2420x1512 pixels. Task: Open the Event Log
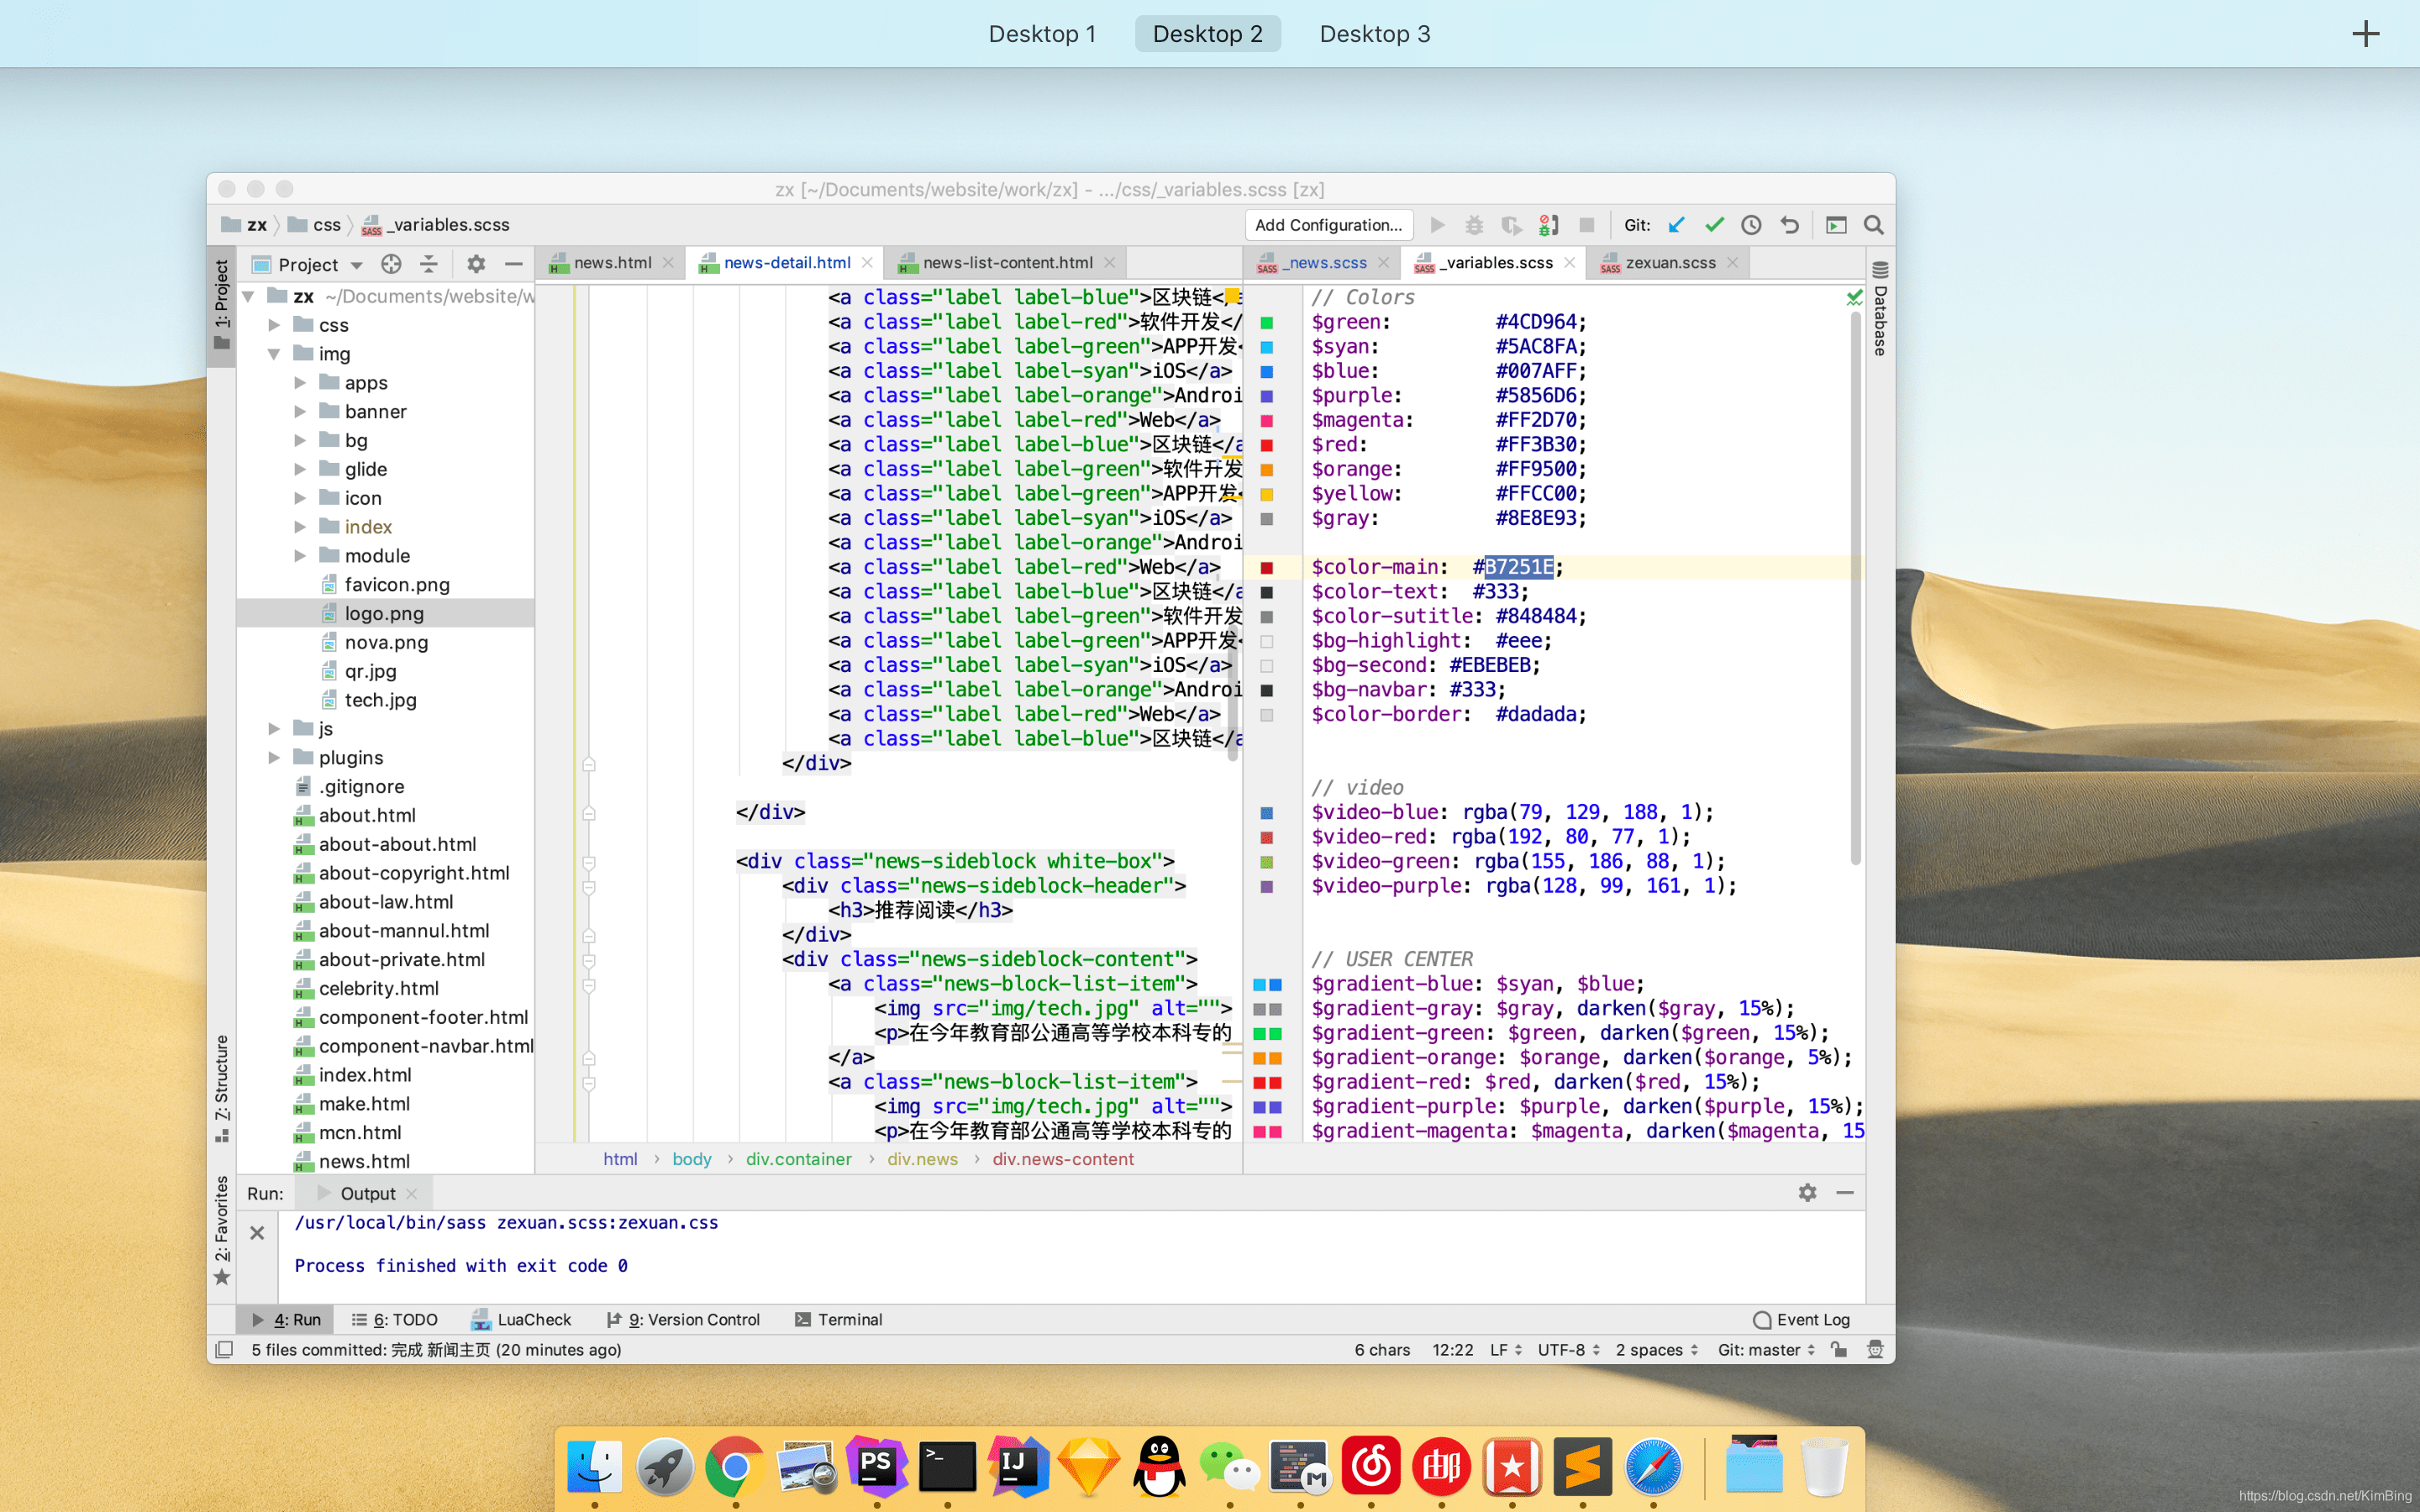click(1802, 1319)
